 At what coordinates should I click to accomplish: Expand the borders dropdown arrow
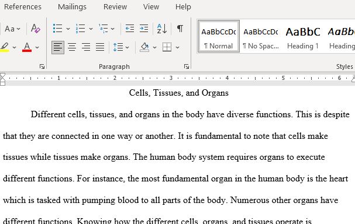178,47
